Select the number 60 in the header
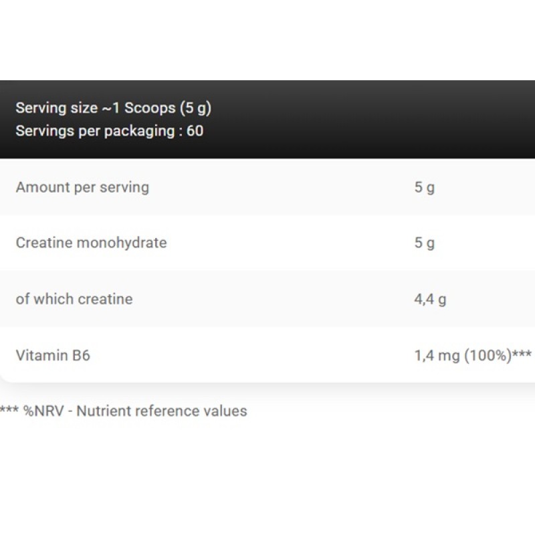535x535 pixels. [x=195, y=130]
